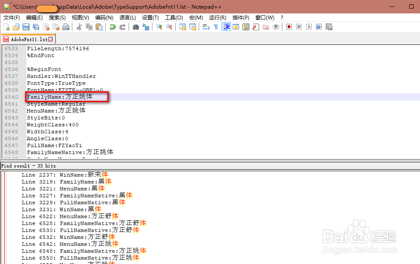Open Find dialog with binoculars icon
This screenshot has height=264, width=420.
(x=136, y=27)
